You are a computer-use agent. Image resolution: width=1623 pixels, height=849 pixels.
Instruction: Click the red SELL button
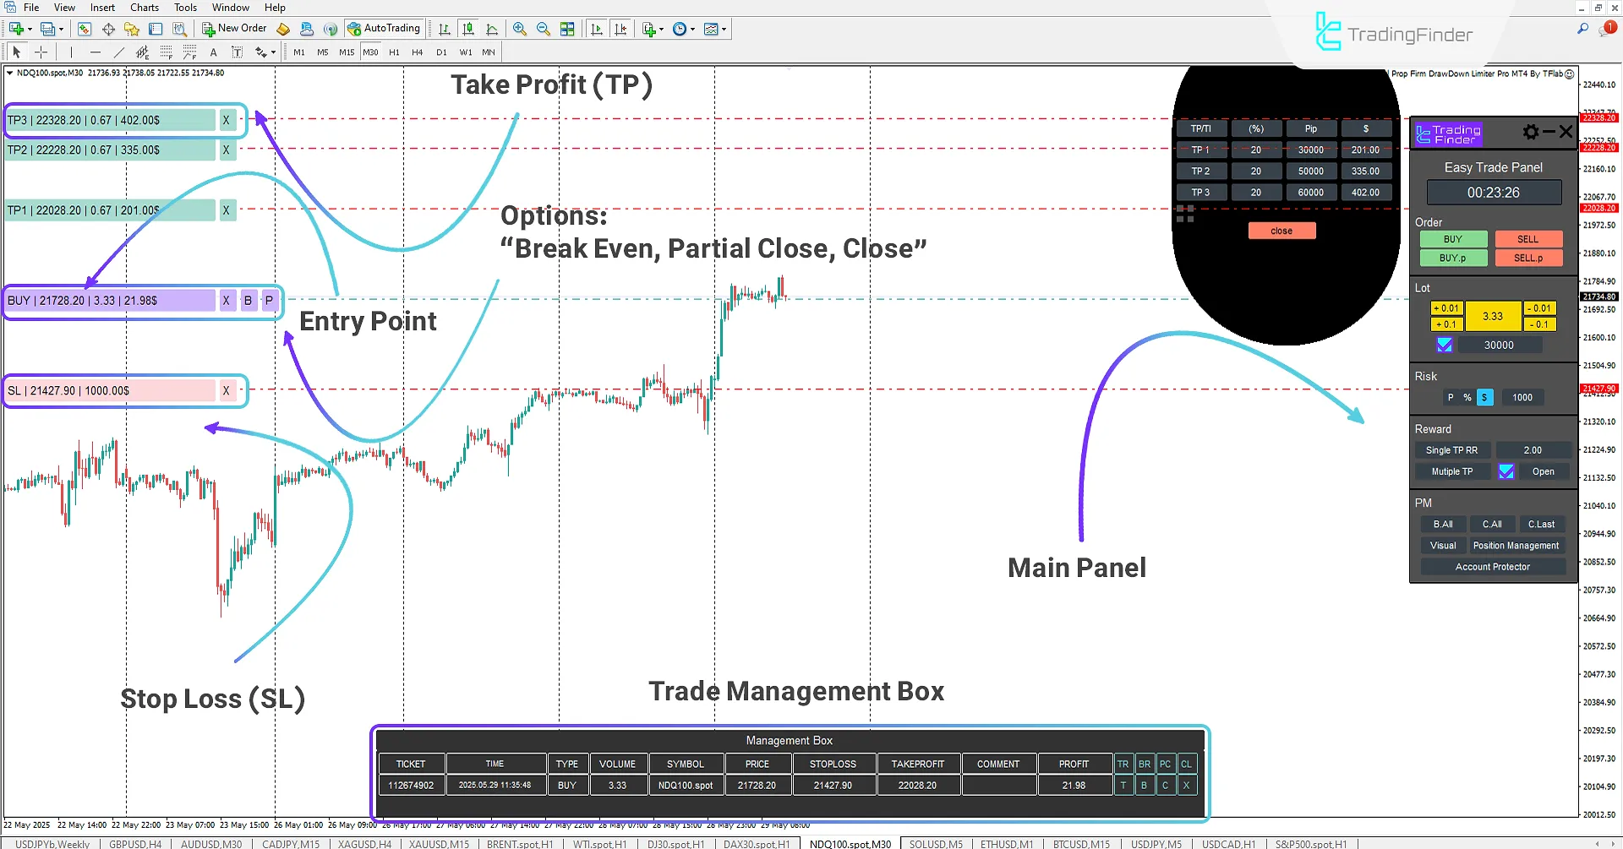pyautogui.click(x=1528, y=239)
